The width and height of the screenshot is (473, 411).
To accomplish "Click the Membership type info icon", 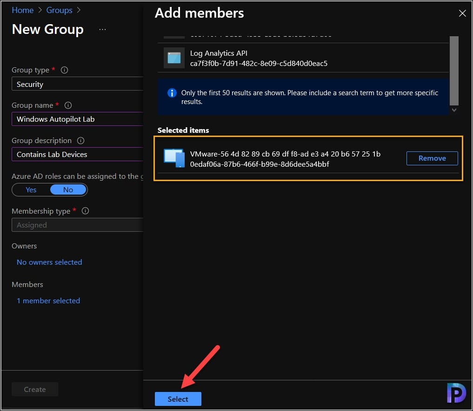I will coord(86,211).
